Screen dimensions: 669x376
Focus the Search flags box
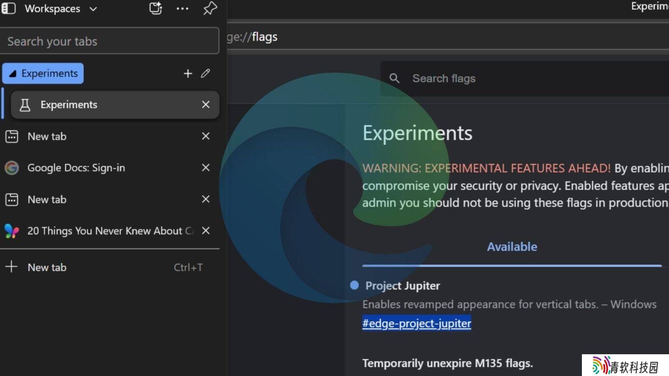click(525, 78)
